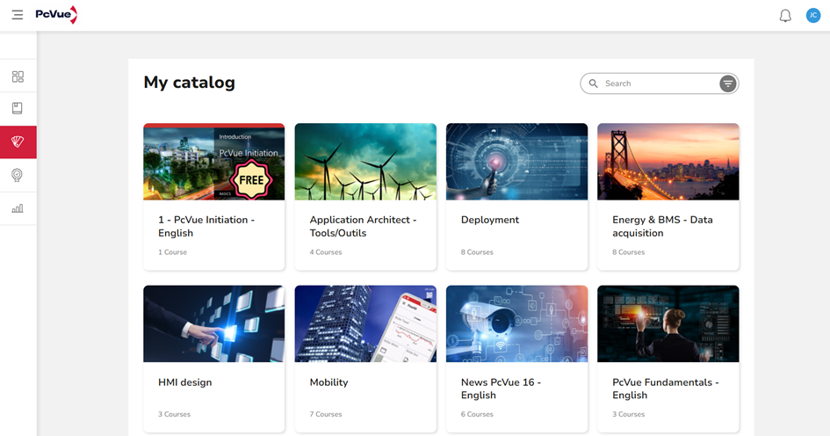Open the JC user profile avatar
The image size is (830, 436).
812,16
